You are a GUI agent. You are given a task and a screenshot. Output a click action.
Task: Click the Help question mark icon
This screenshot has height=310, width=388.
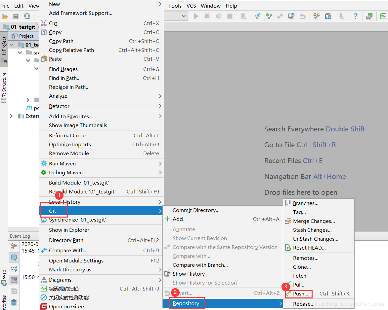pyautogui.click(x=356, y=16)
